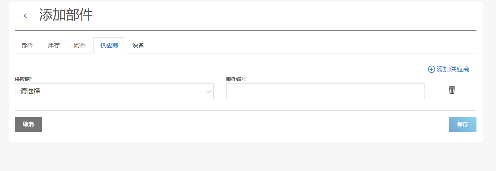Click the required asterisk after 供应商 label
Screen dimensions: 496x171
(31, 78)
